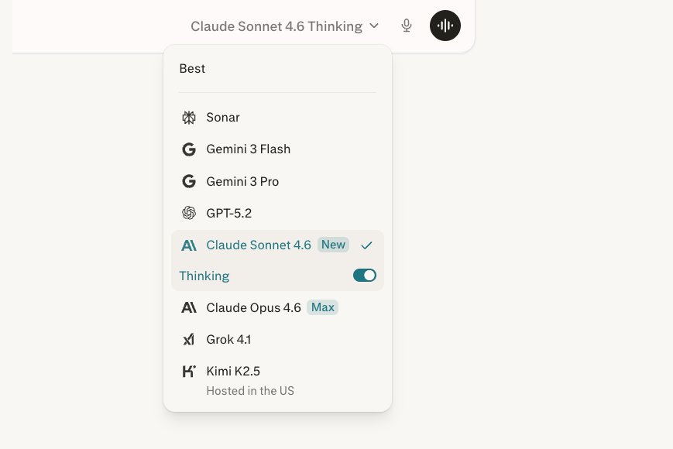Click the Sonar model icon
This screenshot has width=673, height=449.
pyautogui.click(x=189, y=117)
